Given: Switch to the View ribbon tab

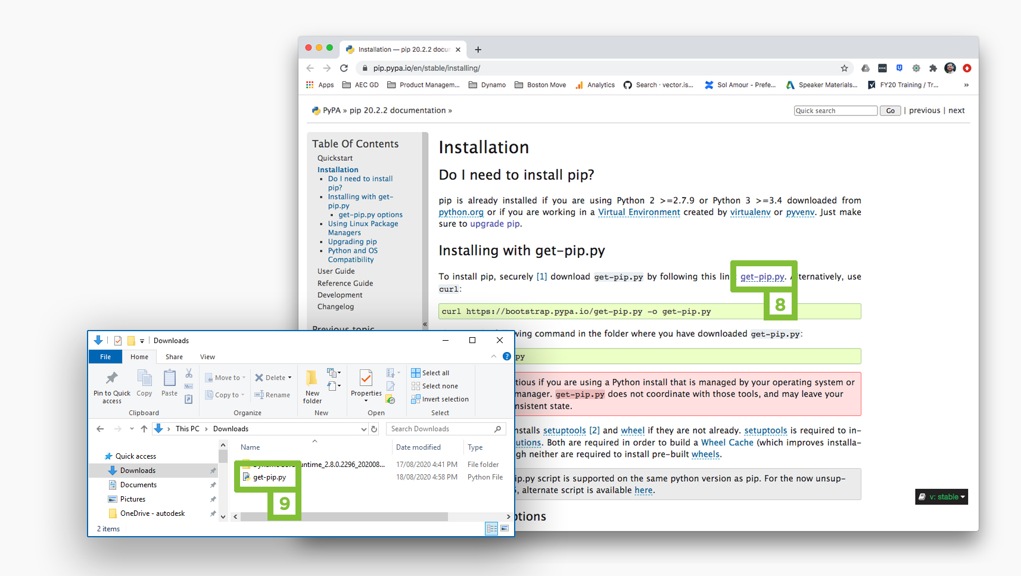Looking at the screenshot, I should (207, 357).
